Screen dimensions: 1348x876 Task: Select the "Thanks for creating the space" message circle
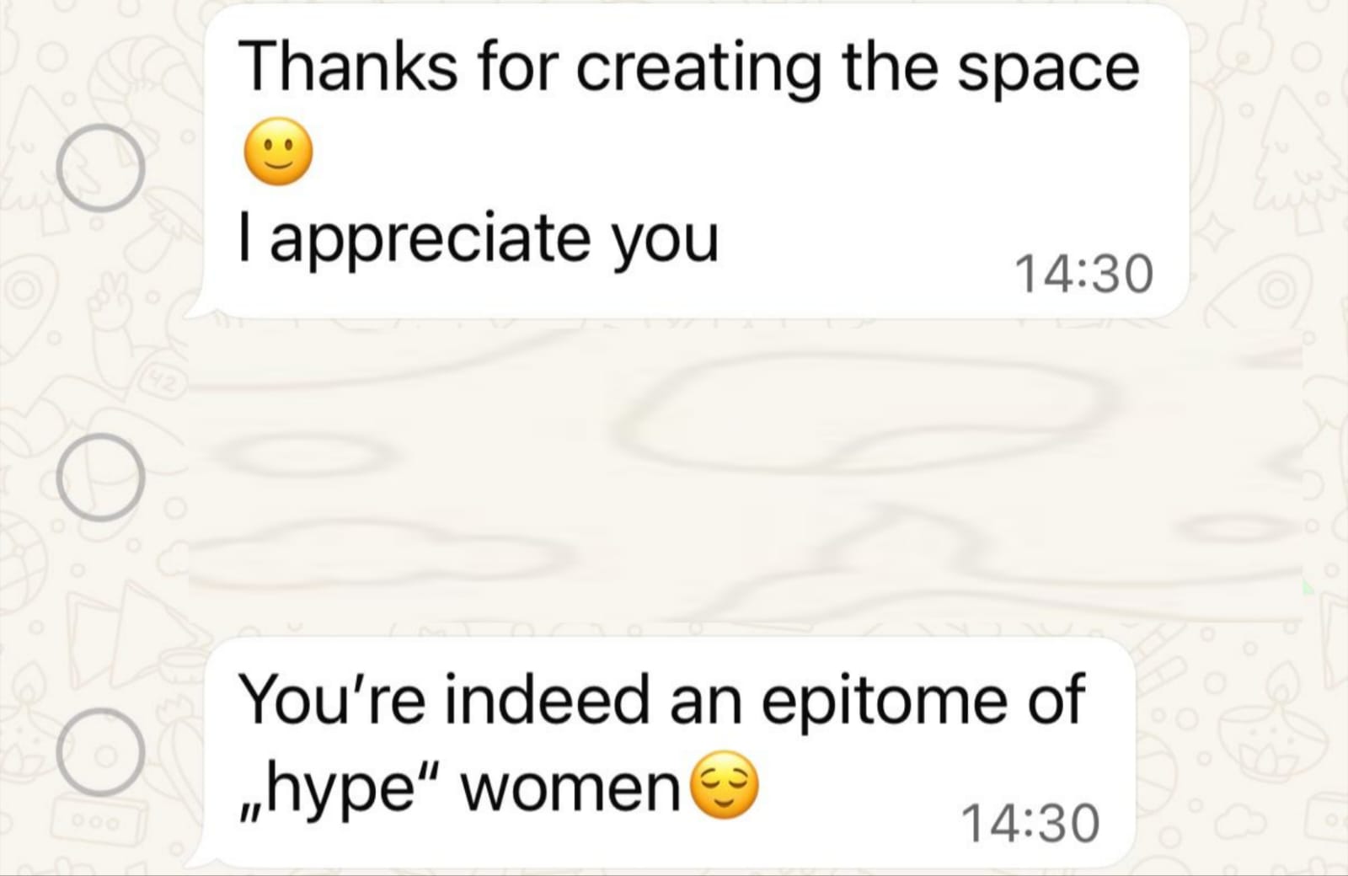click(x=100, y=168)
